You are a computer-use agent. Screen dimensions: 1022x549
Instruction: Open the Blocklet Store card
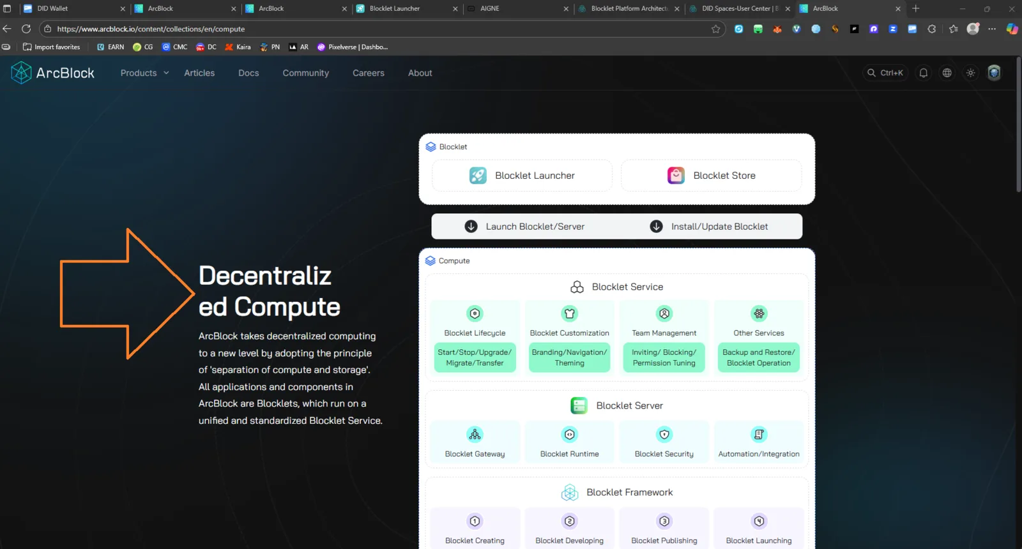point(711,176)
